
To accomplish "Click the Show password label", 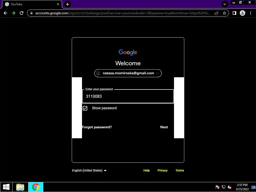I will point(104,108).
